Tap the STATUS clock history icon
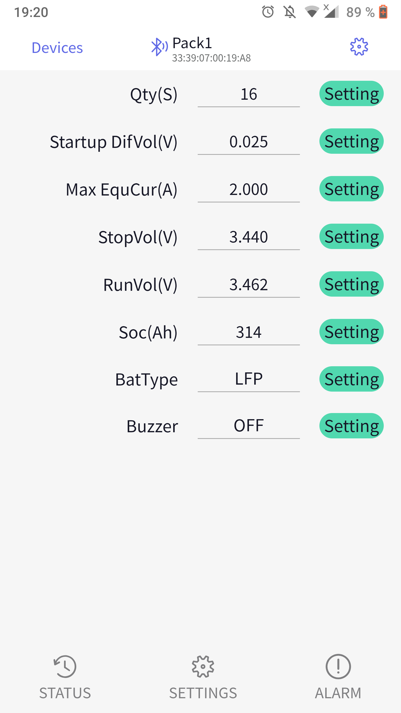The image size is (401, 713). 65,666
